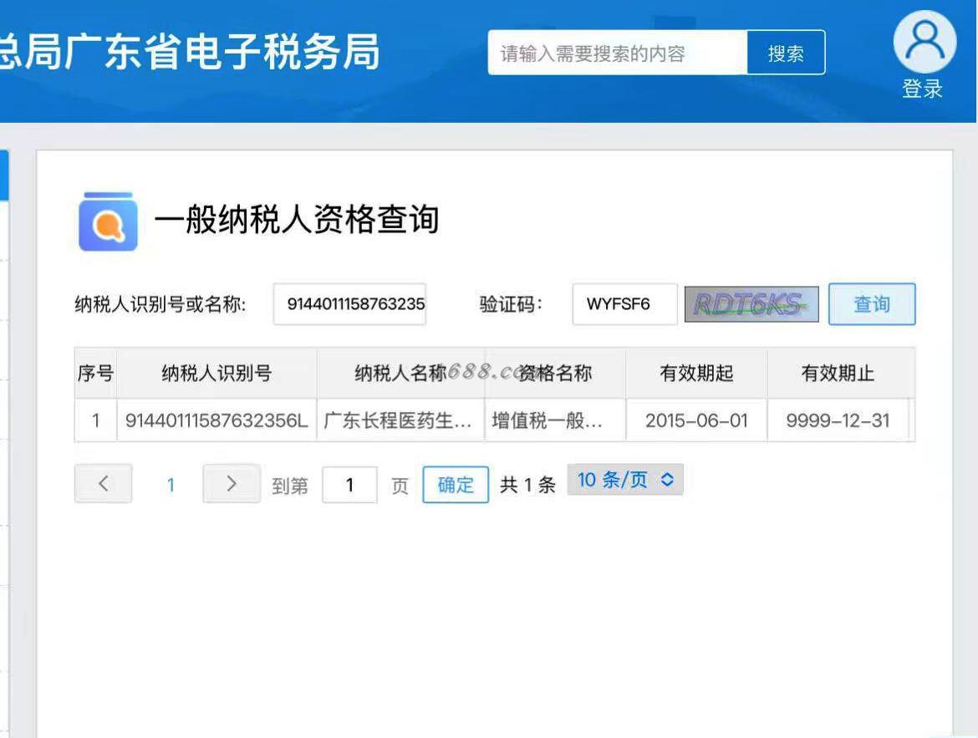Select the taxpayer ID 91440111587632356L cell
This screenshot has height=738, width=978.
click(216, 420)
